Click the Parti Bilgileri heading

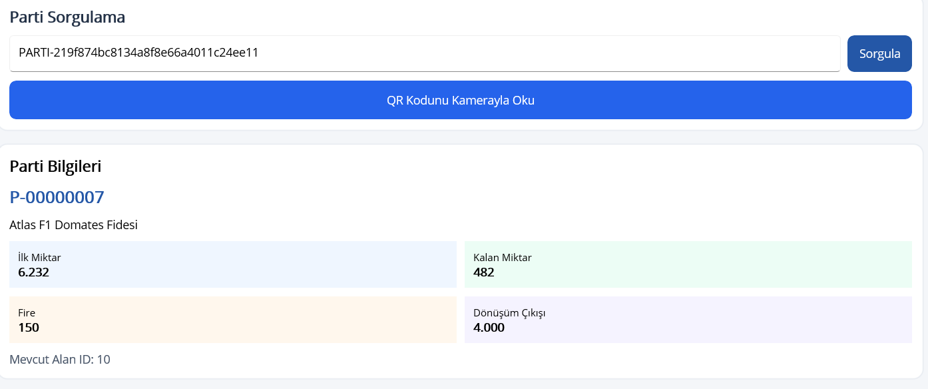point(55,167)
